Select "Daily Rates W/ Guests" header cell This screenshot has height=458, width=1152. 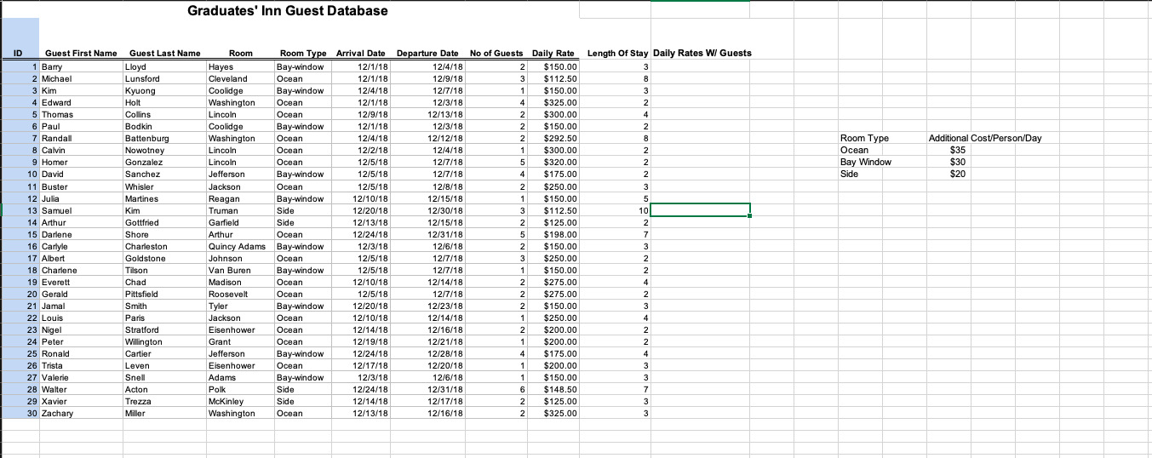pyautogui.click(x=702, y=54)
